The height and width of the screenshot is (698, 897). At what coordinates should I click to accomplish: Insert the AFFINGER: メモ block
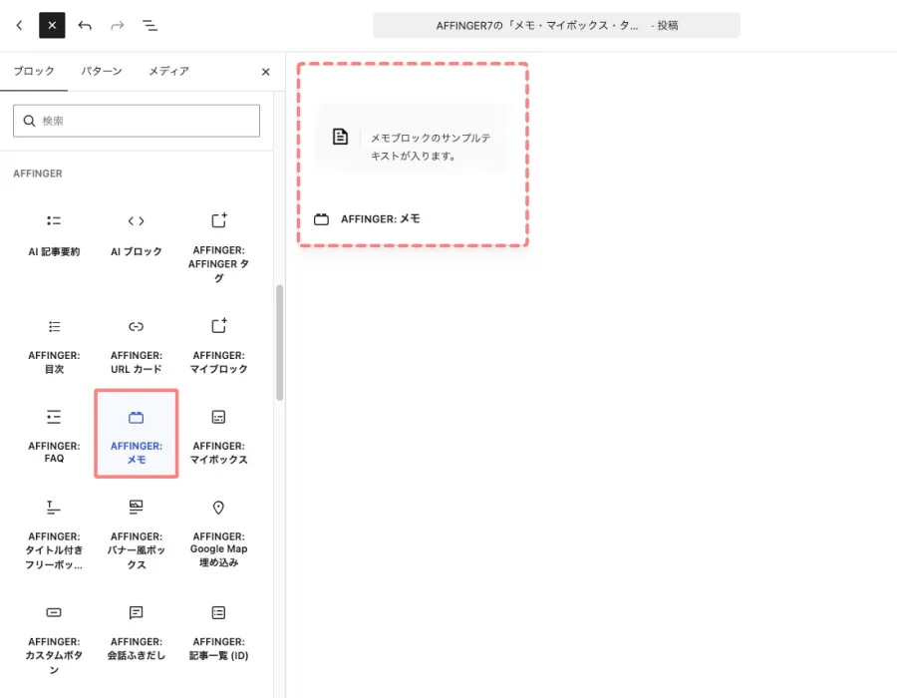pos(137,434)
